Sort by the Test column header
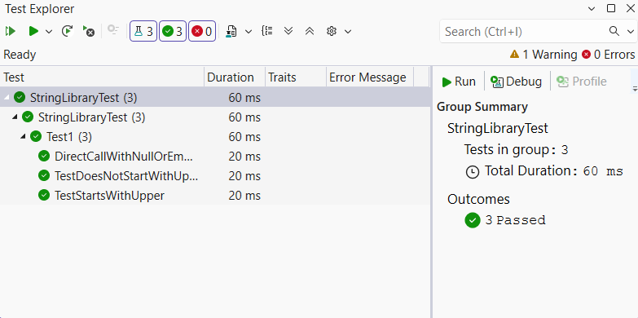The image size is (638, 318). 102,77
